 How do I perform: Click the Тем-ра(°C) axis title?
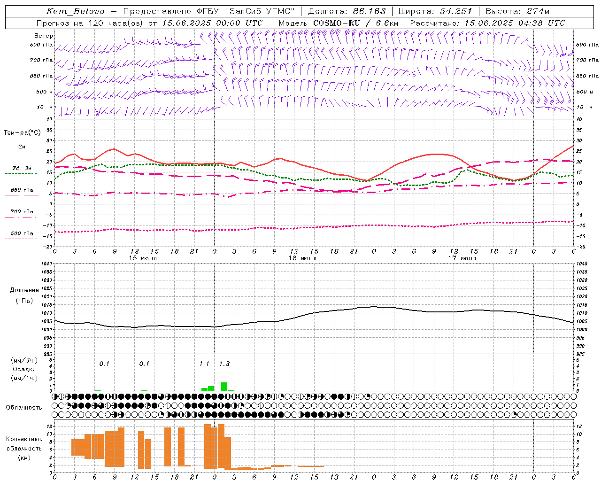coord(22,133)
